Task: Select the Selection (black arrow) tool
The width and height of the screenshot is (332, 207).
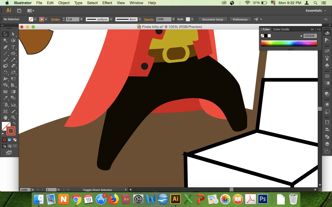Action: 5,34
